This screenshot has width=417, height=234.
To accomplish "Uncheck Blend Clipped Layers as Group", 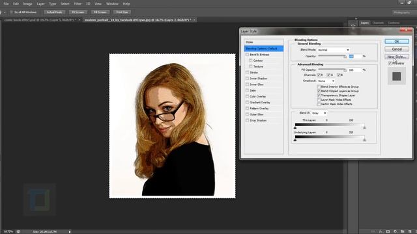I will pyautogui.click(x=319, y=91).
